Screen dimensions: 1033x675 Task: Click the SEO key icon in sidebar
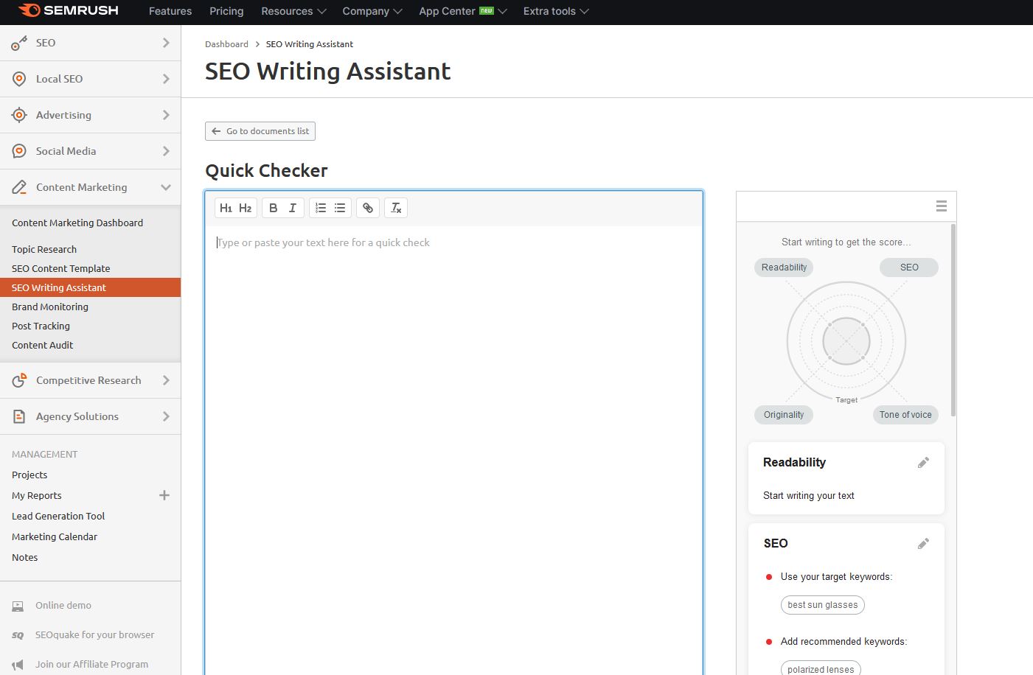pos(19,43)
